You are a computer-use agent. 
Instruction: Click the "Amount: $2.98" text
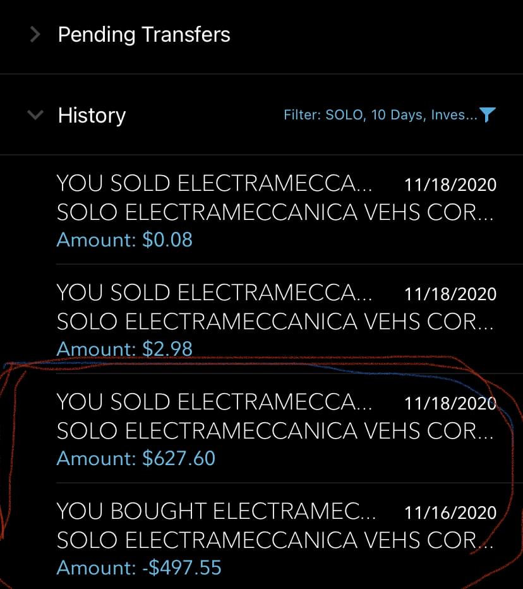pos(124,349)
